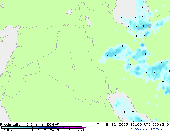The height and width of the screenshot is (131, 170).
Task: Click the legend value "40"
Action: click(71, 130)
